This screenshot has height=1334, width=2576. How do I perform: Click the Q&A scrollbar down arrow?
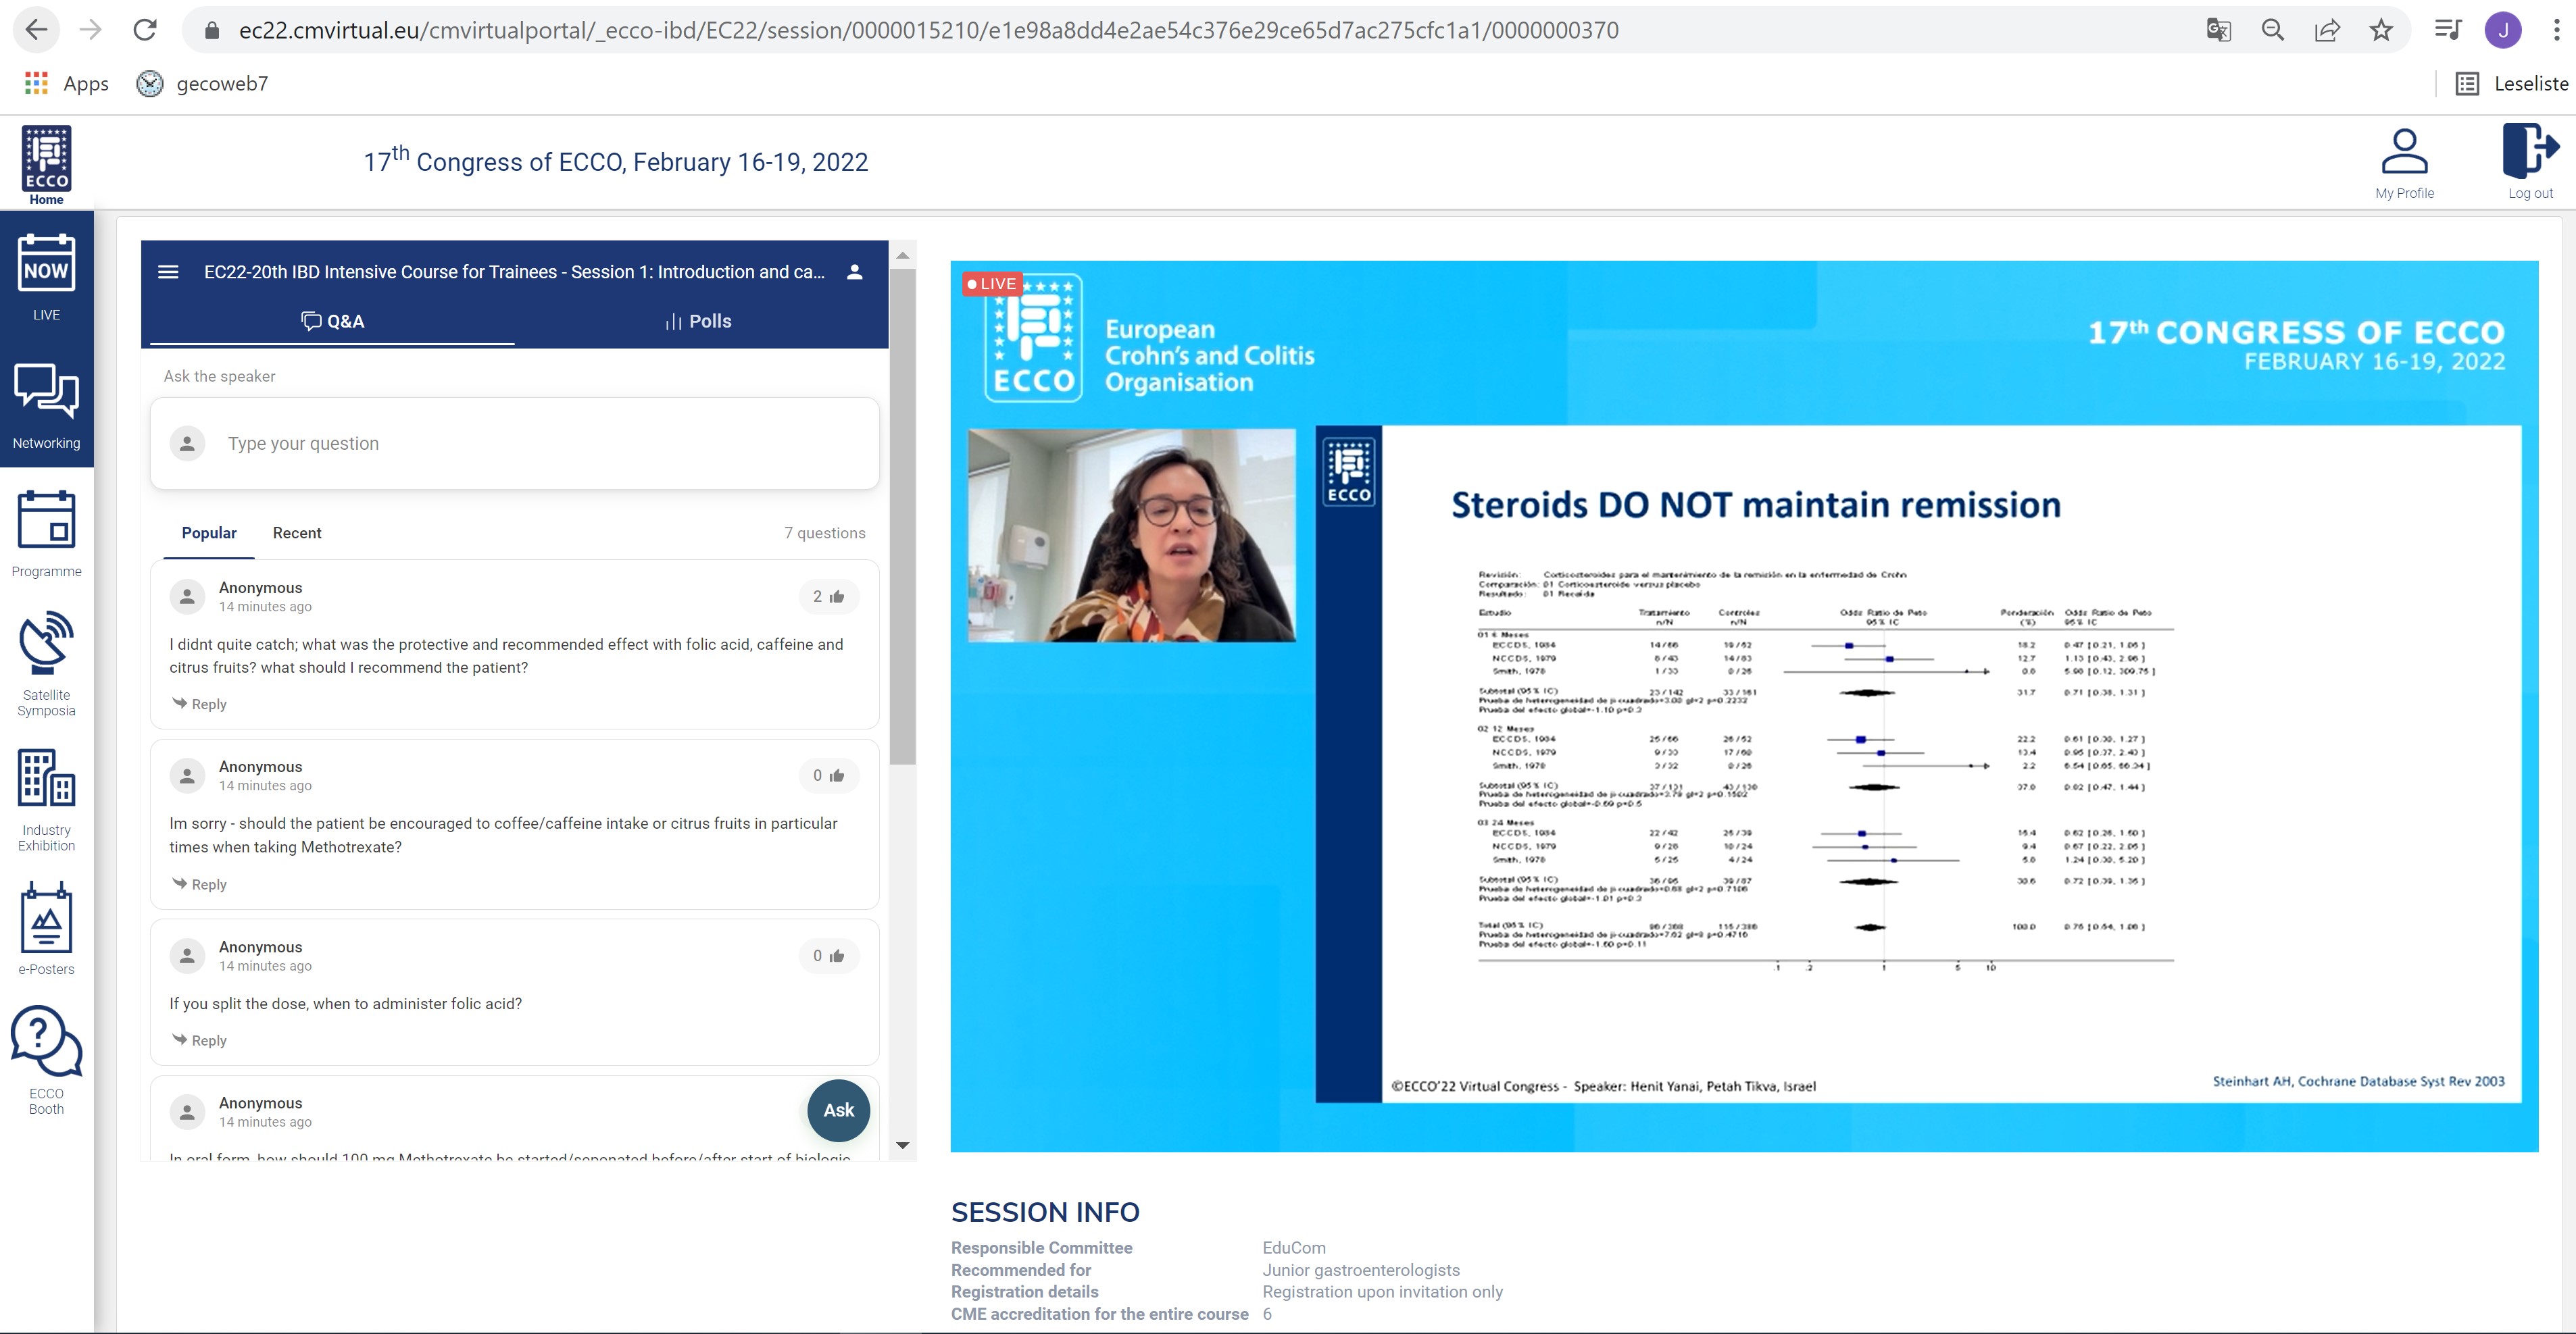(902, 1145)
